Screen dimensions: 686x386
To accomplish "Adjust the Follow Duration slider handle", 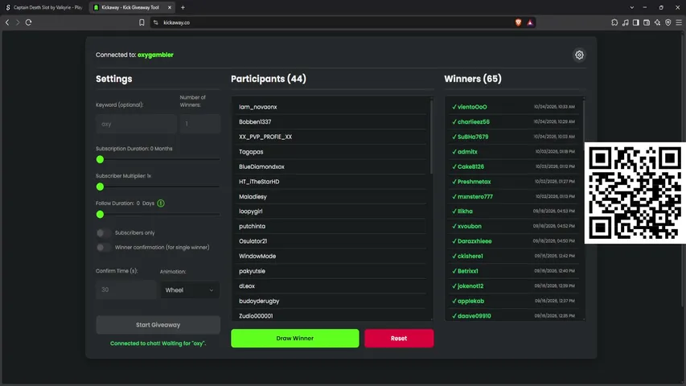I will coord(101,215).
